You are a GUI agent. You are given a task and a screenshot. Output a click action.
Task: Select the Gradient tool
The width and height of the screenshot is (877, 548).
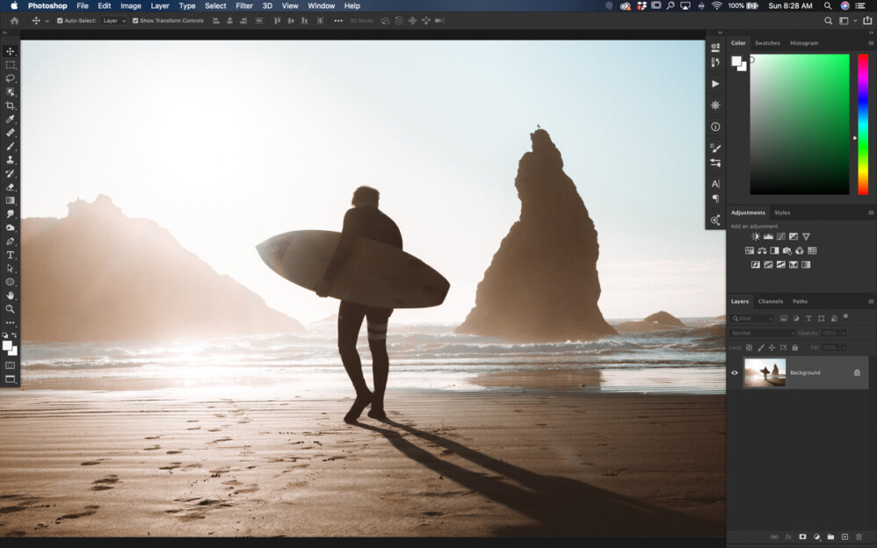click(x=11, y=200)
